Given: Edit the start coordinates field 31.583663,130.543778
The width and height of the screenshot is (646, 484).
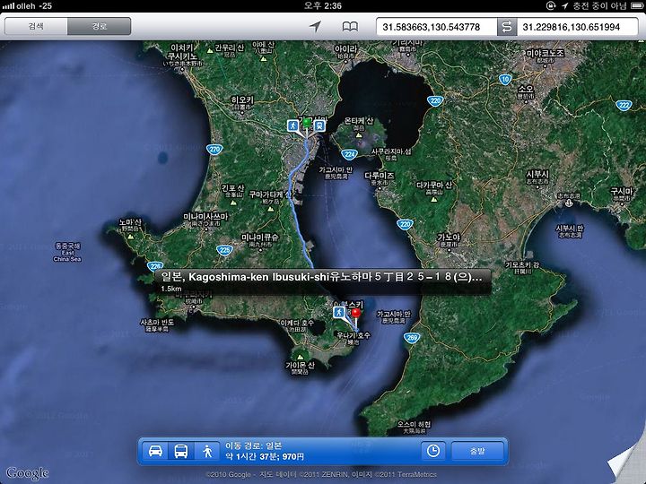Looking at the screenshot, I should [x=436, y=27].
